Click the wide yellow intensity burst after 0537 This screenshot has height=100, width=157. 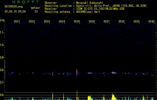coord(114,97)
